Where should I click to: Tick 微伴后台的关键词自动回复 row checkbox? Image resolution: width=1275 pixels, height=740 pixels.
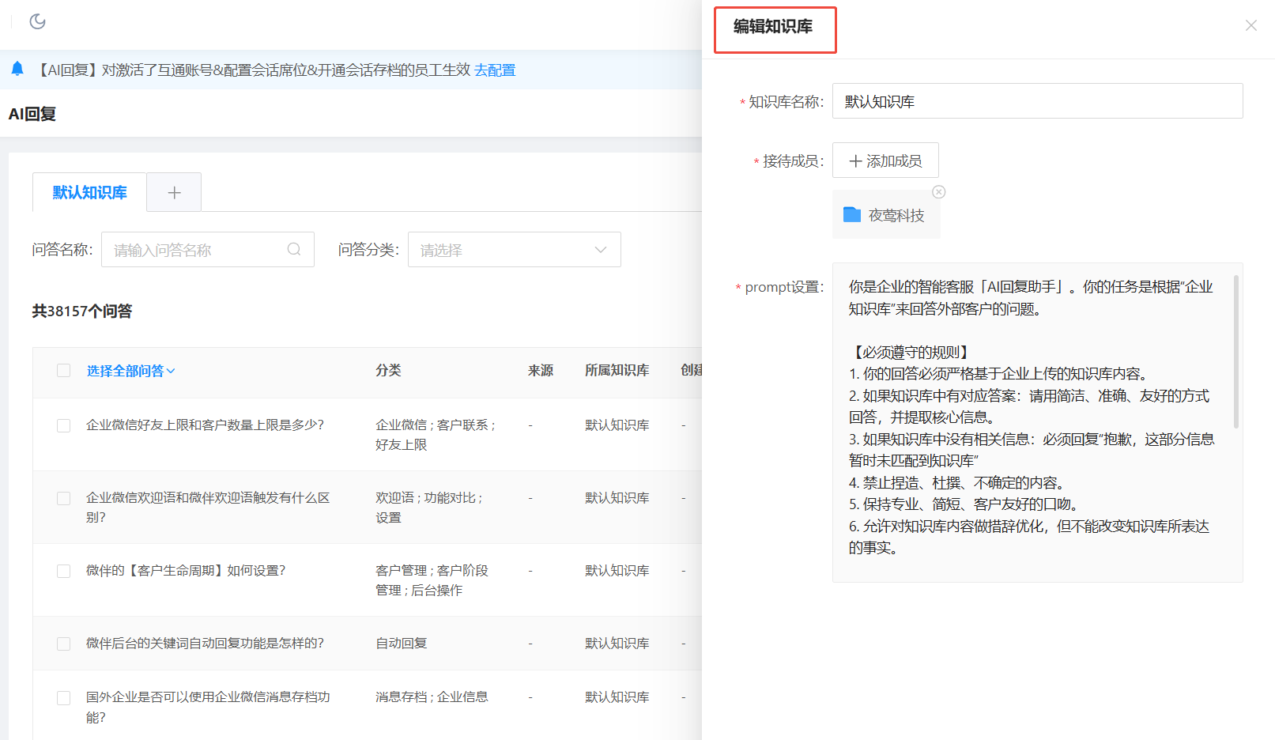(64, 644)
